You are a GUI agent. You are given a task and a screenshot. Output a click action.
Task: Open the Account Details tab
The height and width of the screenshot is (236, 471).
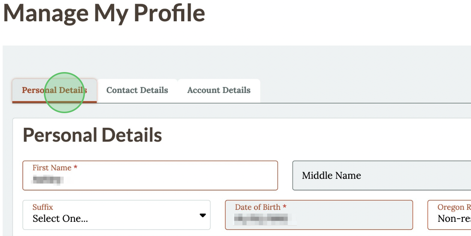[x=219, y=90]
